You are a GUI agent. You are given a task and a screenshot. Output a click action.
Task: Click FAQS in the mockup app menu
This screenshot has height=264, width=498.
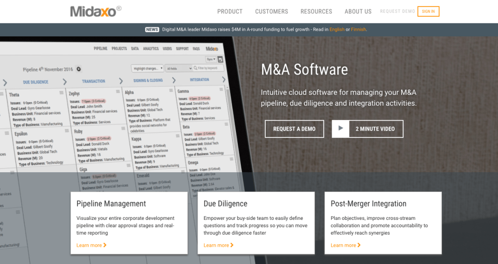click(196, 49)
